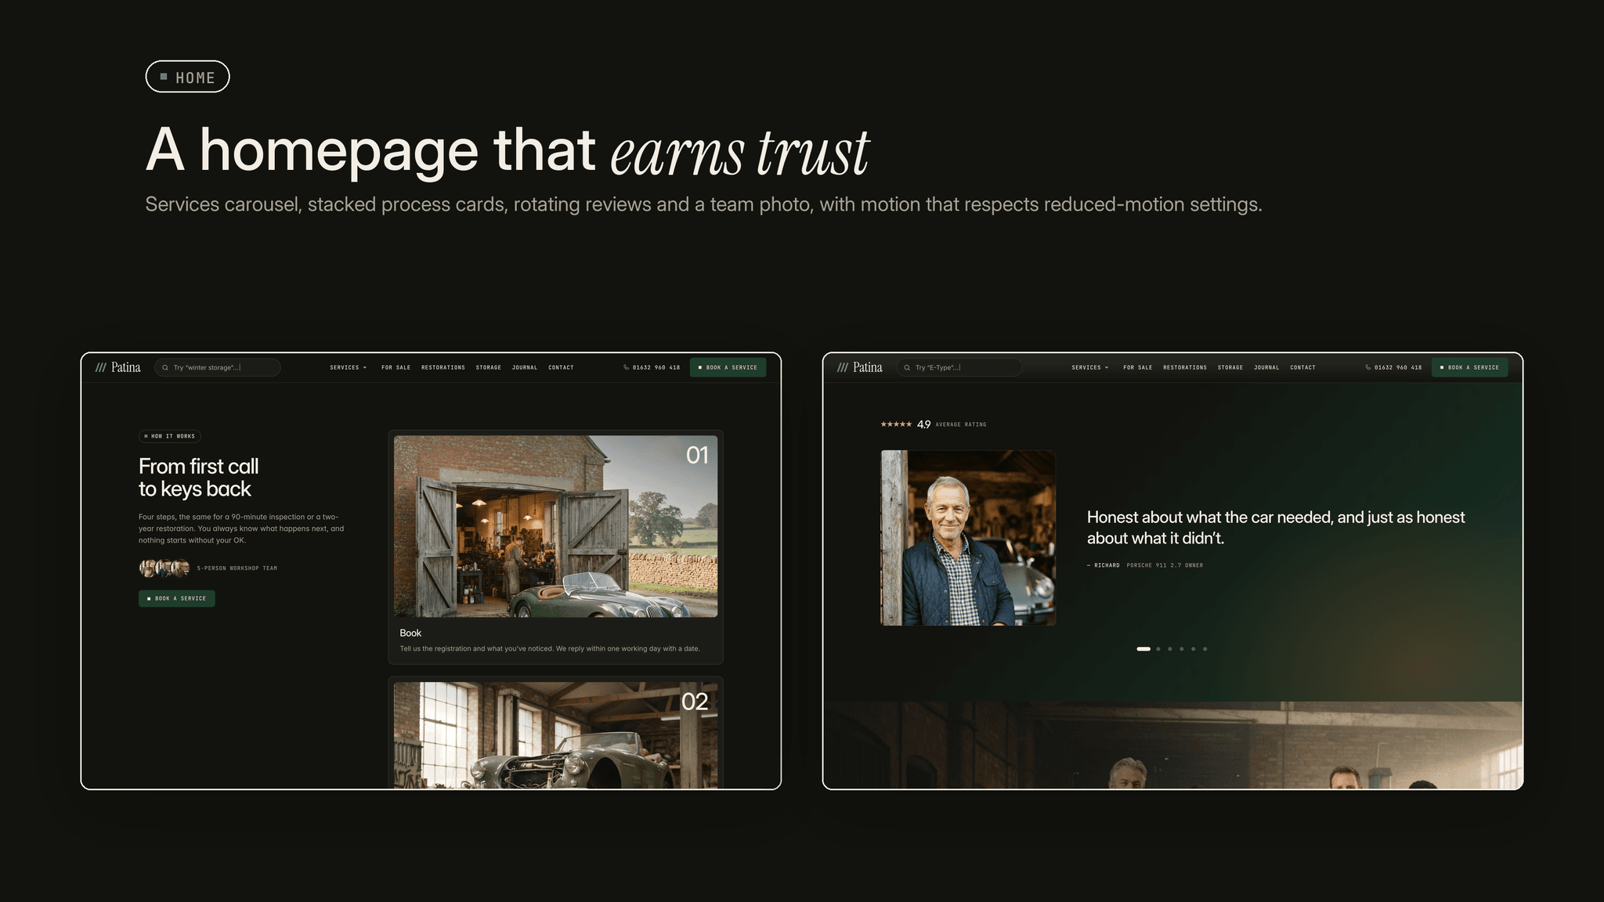Click the workshop team avatar cluster
This screenshot has width=1604, height=902.
click(164, 568)
